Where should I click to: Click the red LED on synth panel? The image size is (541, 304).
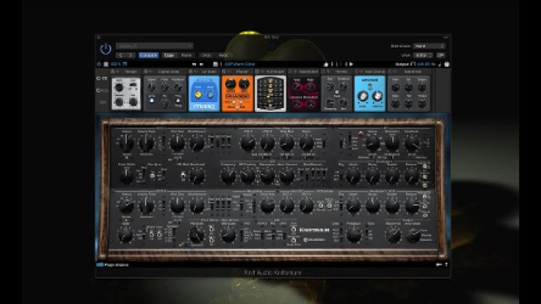click(361, 134)
